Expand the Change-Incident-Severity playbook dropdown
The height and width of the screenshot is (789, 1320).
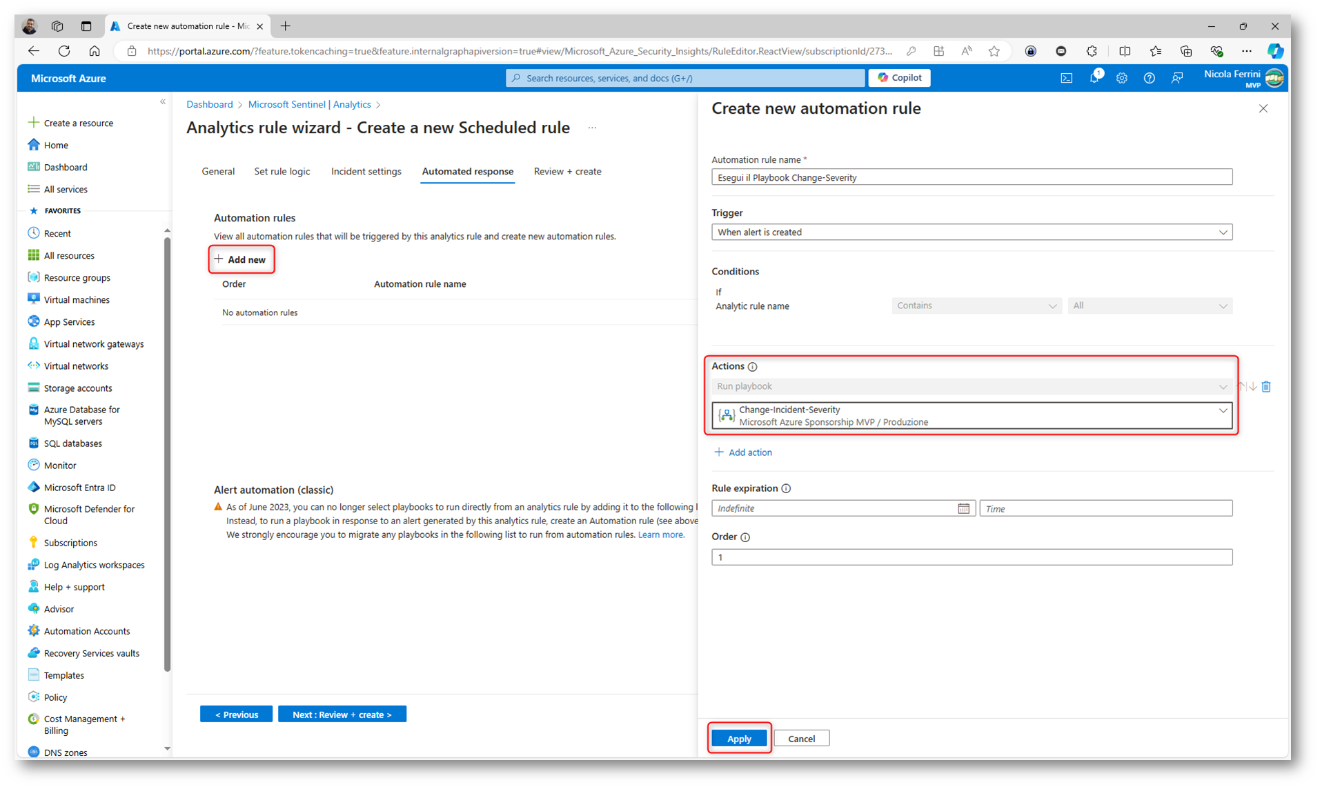click(972, 416)
